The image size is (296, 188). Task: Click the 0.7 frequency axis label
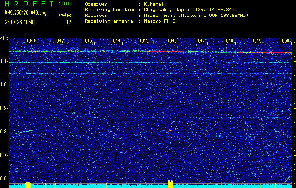[4, 155]
